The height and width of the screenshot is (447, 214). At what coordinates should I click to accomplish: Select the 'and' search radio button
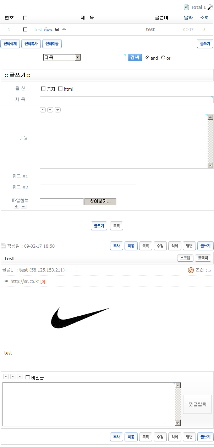click(x=147, y=58)
